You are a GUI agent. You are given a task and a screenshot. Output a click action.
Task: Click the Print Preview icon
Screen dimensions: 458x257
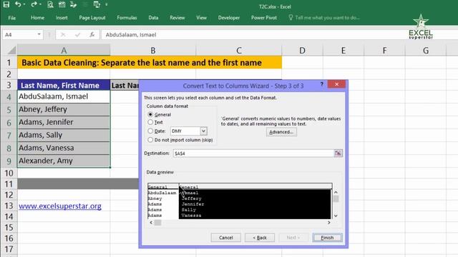(50, 4)
